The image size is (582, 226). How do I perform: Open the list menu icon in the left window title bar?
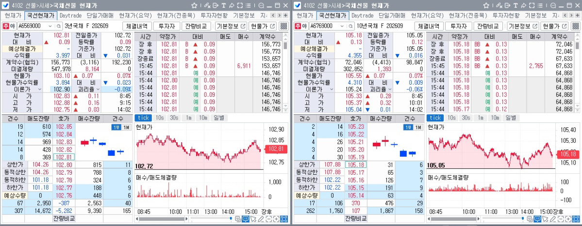point(248,5)
